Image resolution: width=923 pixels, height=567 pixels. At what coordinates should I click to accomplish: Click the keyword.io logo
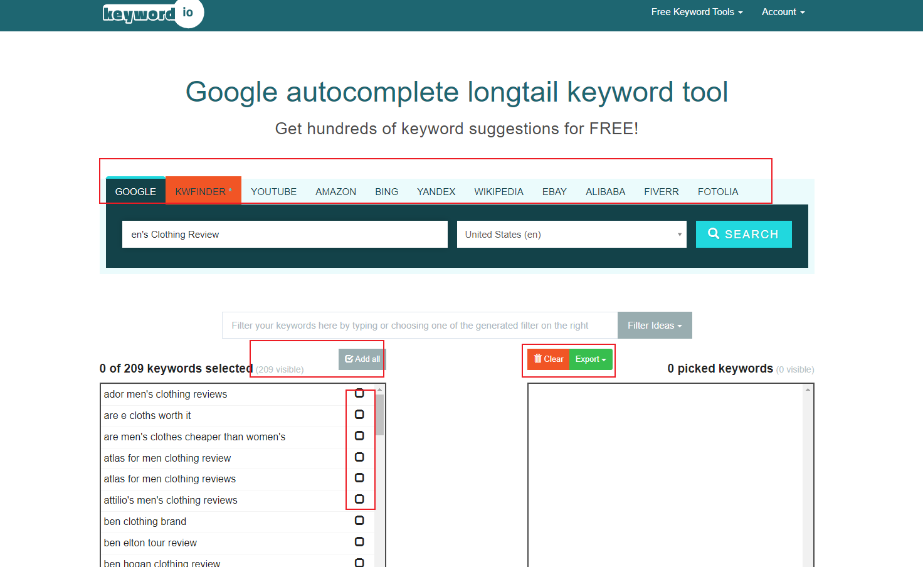click(152, 13)
